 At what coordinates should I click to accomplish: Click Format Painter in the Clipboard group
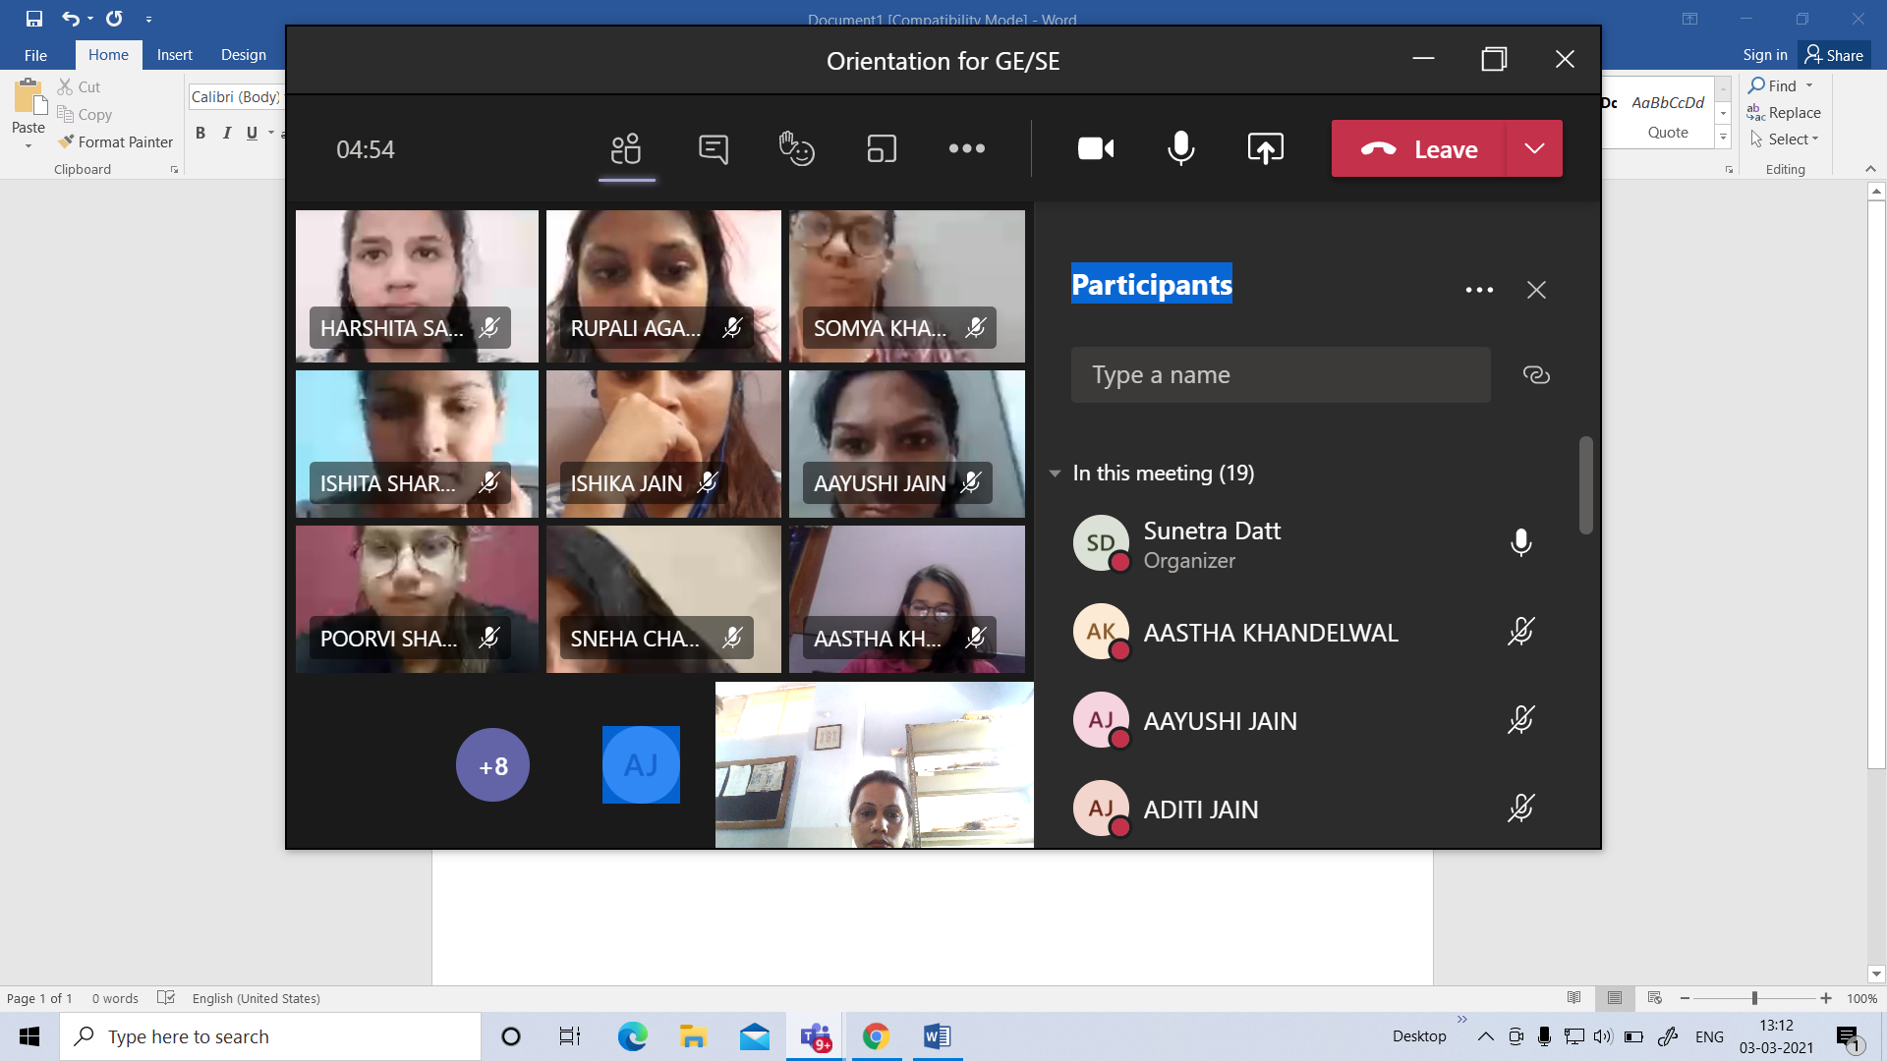116,141
